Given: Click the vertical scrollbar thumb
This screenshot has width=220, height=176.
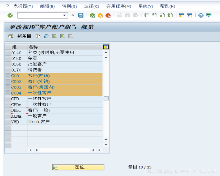Looking at the screenshot, I should tap(106, 98).
